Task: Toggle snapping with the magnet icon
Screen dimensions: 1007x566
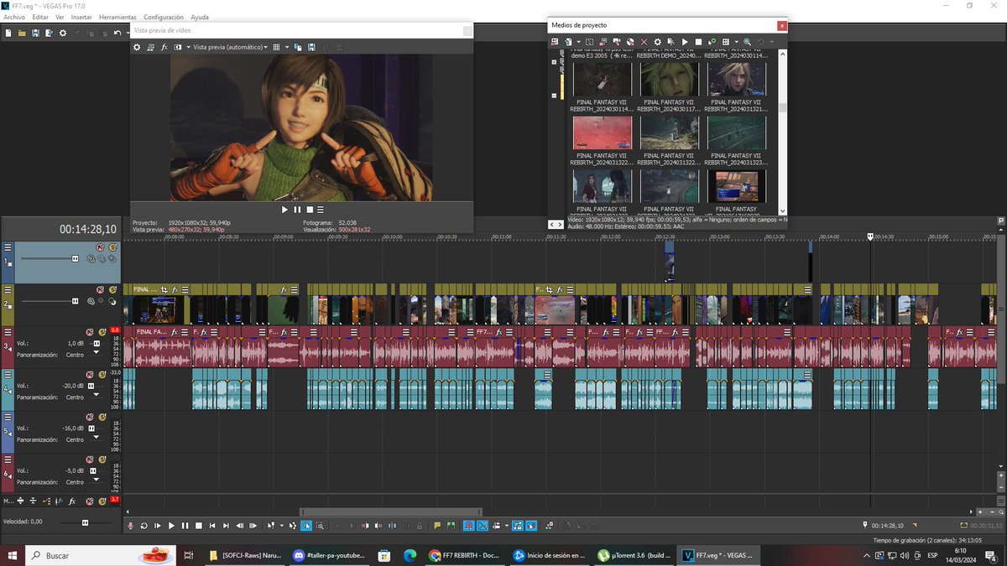Action: (x=469, y=526)
